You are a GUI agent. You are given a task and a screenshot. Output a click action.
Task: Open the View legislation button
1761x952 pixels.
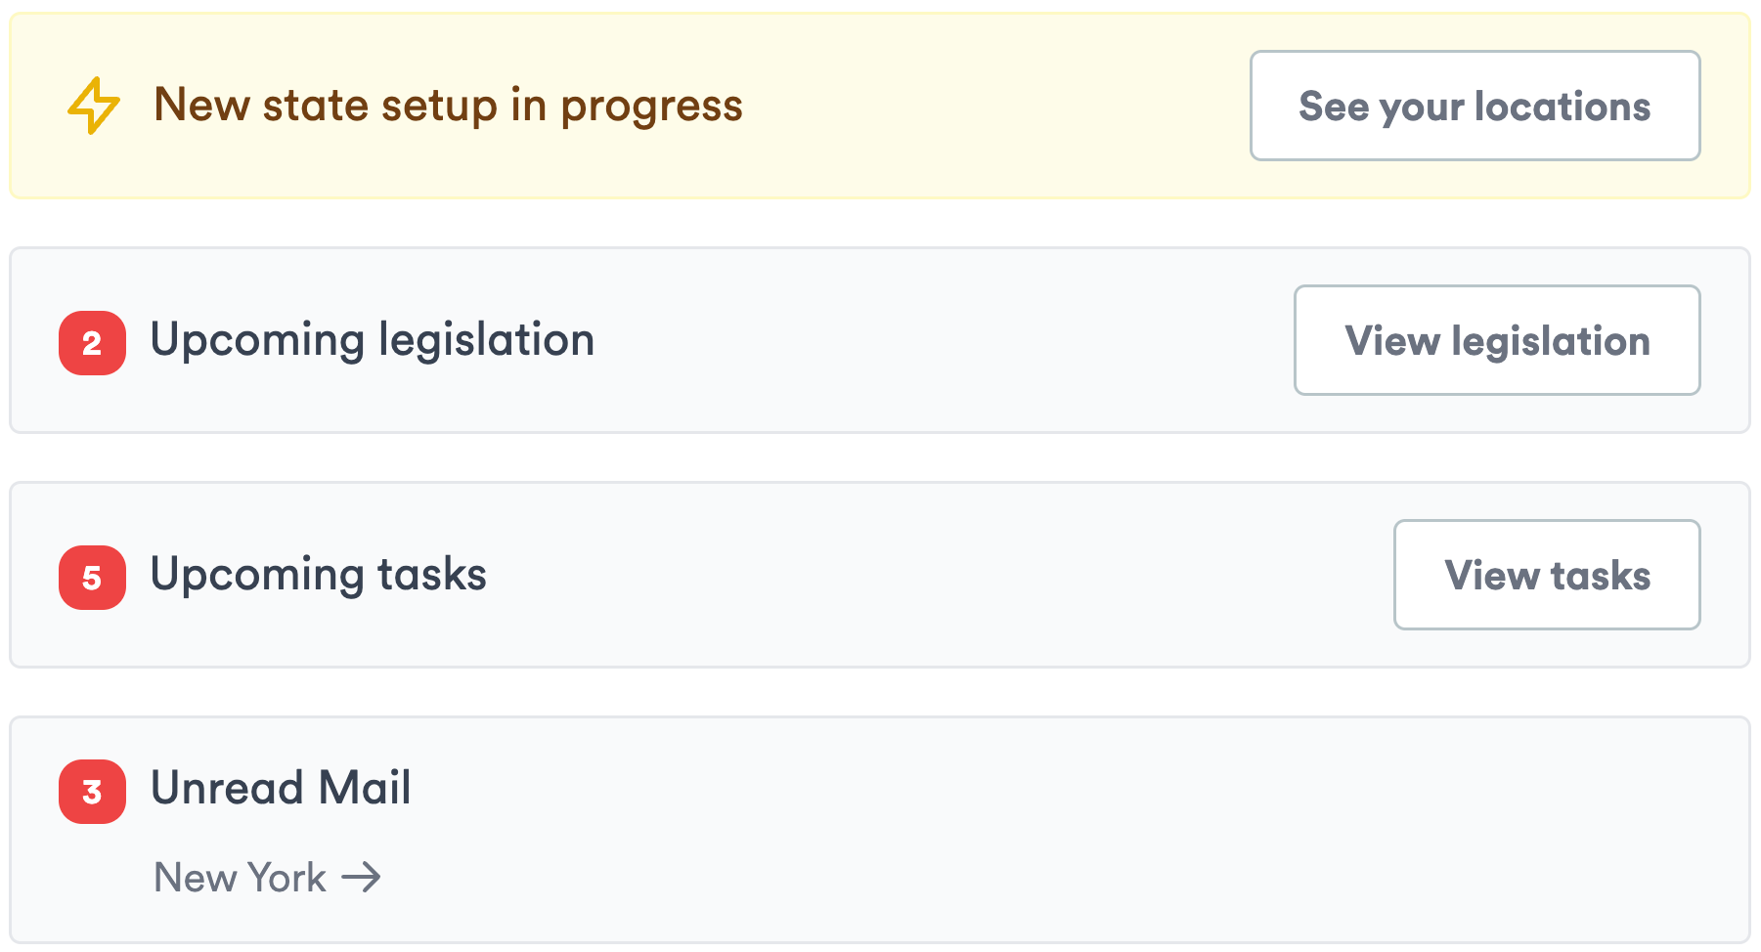[1497, 340]
